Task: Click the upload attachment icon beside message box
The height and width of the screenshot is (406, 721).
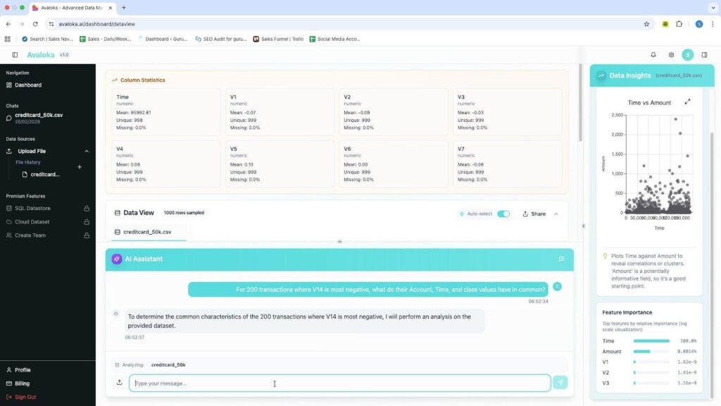Action: (119, 383)
